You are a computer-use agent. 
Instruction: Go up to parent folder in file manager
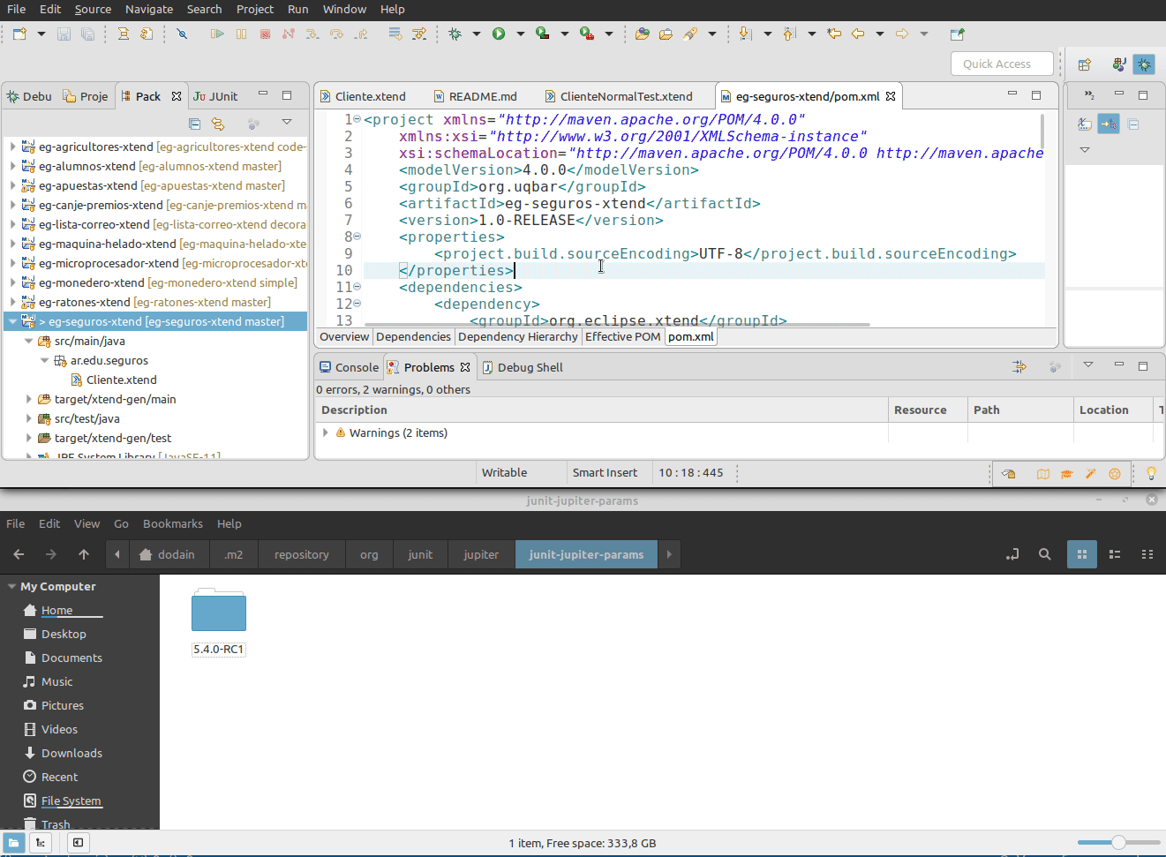pos(84,554)
